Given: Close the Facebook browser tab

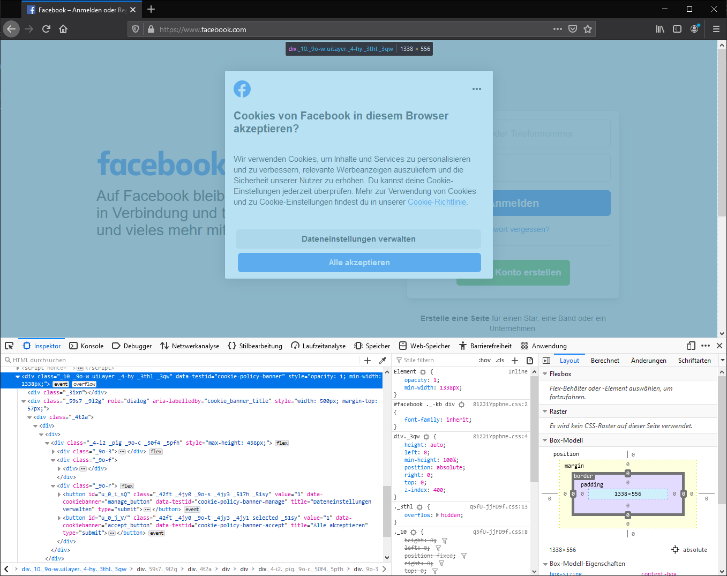Looking at the screenshot, I should [x=133, y=10].
